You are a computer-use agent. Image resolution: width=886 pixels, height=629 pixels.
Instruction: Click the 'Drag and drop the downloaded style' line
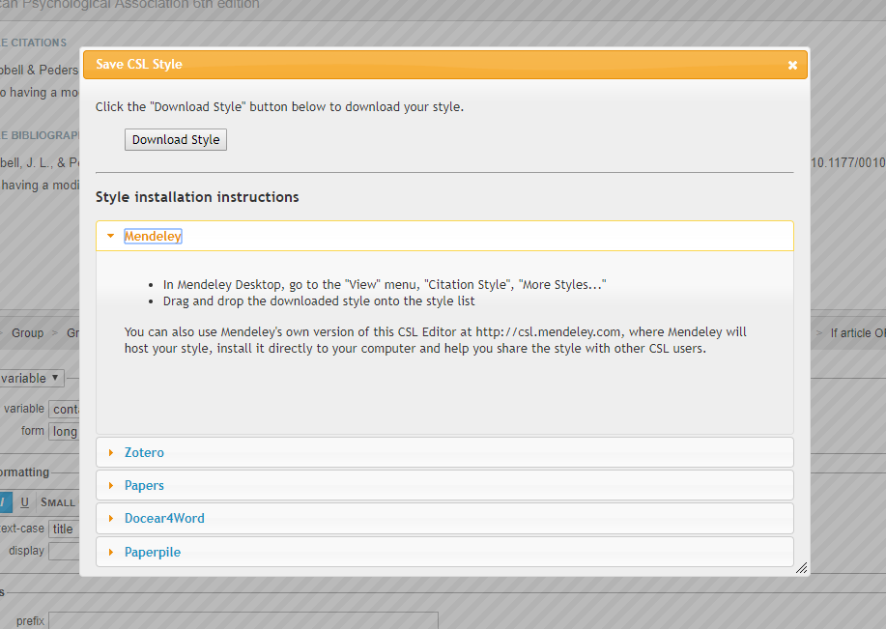coord(319,301)
